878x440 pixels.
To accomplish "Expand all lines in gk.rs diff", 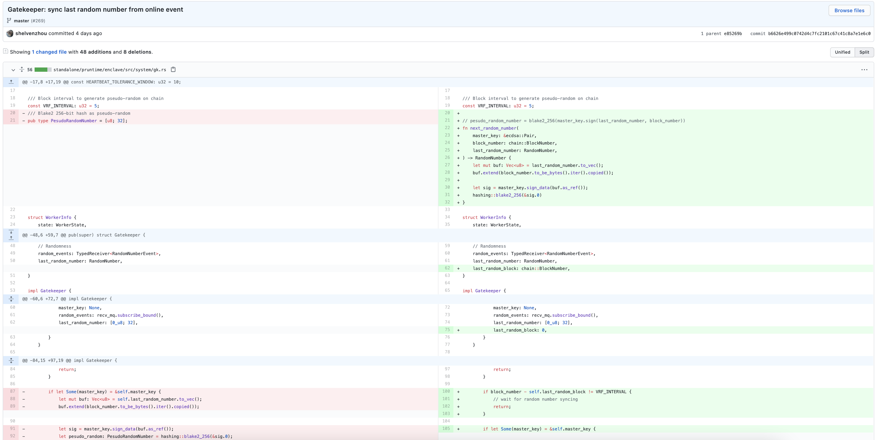I will (22, 69).
